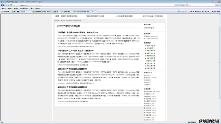Open the 安全性(S) command bar menu

coord(205,11)
